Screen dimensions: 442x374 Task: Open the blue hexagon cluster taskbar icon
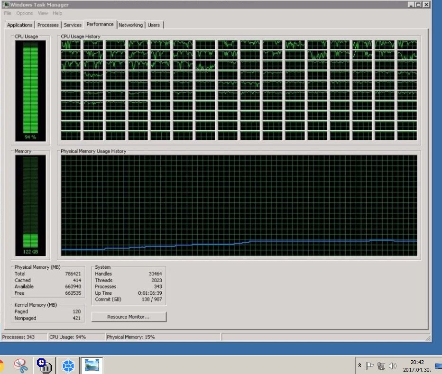coord(68,366)
